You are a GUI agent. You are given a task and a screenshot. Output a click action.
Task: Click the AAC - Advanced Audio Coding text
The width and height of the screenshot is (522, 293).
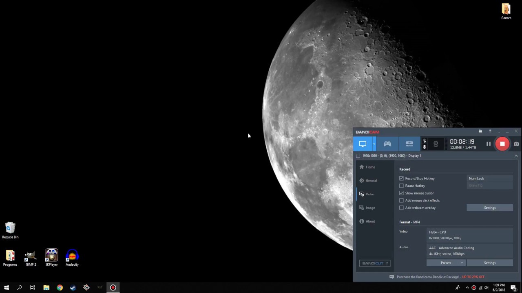(x=451, y=248)
